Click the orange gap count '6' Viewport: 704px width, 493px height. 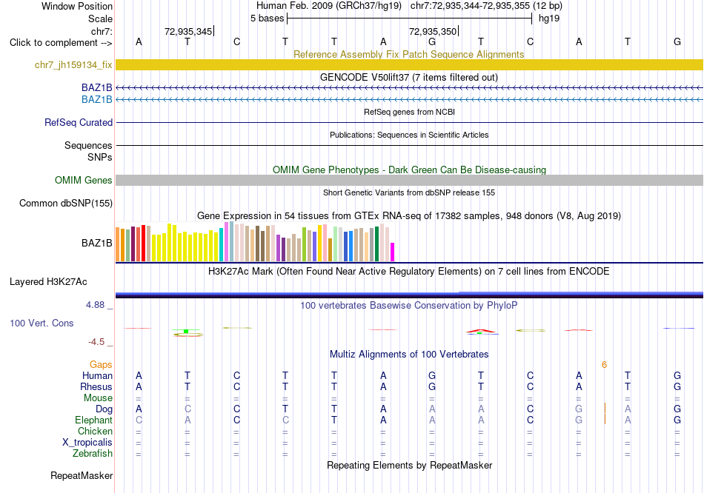pos(604,365)
